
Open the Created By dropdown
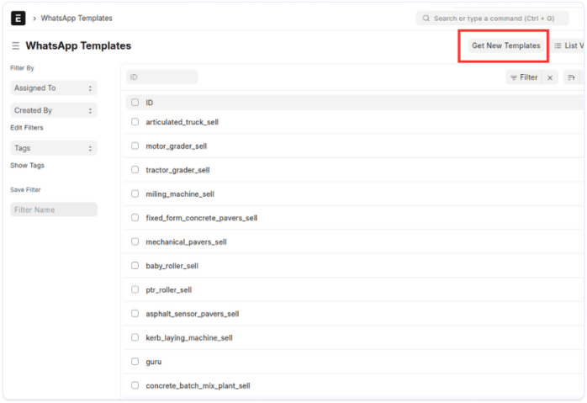point(54,110)
